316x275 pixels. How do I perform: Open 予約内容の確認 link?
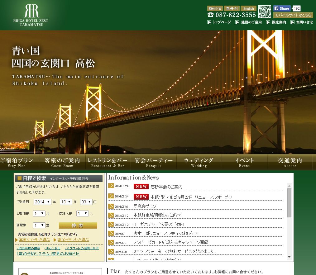(28, 249)
